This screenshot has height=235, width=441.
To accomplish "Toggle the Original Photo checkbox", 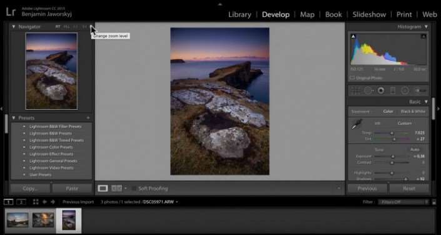I will pyautogui.click(x=352, y=78).
